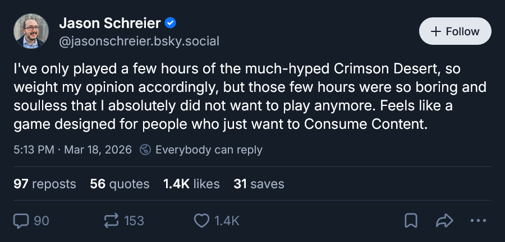Open Jason Schreier's profile avatar
The height and width of the screenshot is (242, 505).
pyautogui.click(x=31, y=31)
